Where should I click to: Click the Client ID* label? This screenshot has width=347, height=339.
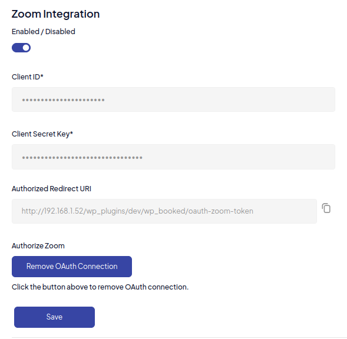coord(28,77)
